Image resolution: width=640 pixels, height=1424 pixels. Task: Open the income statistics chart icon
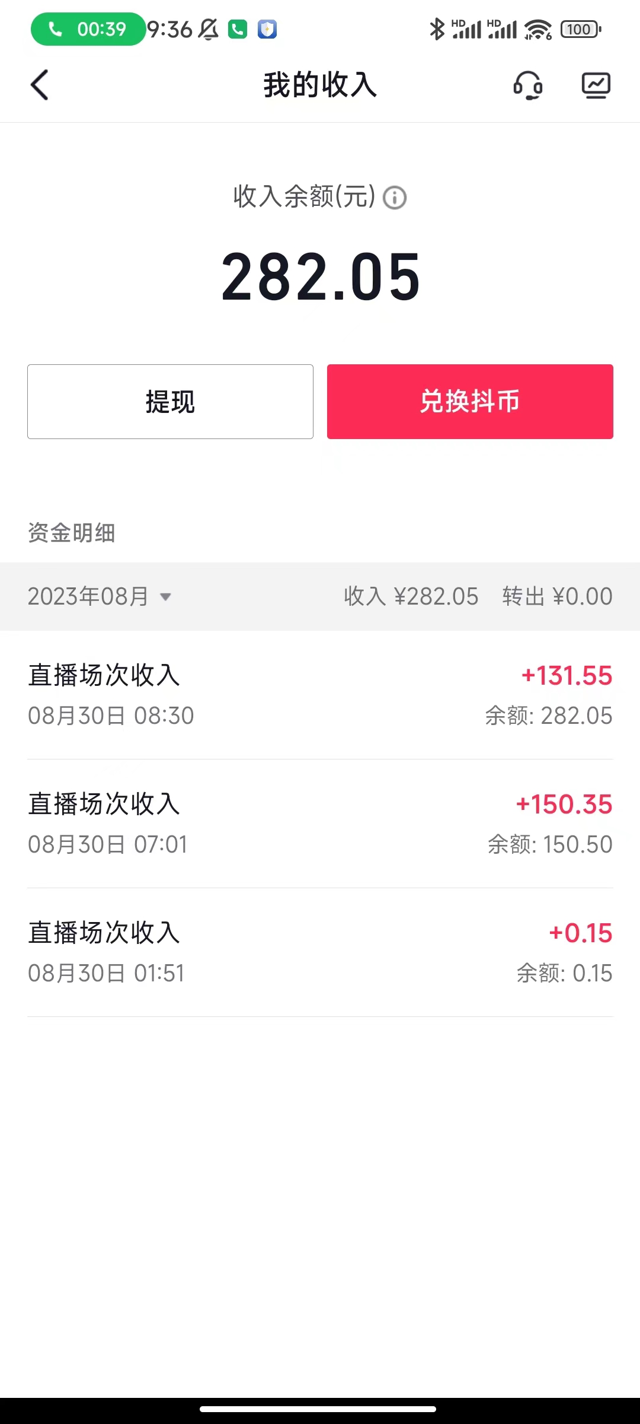(596, 85)
